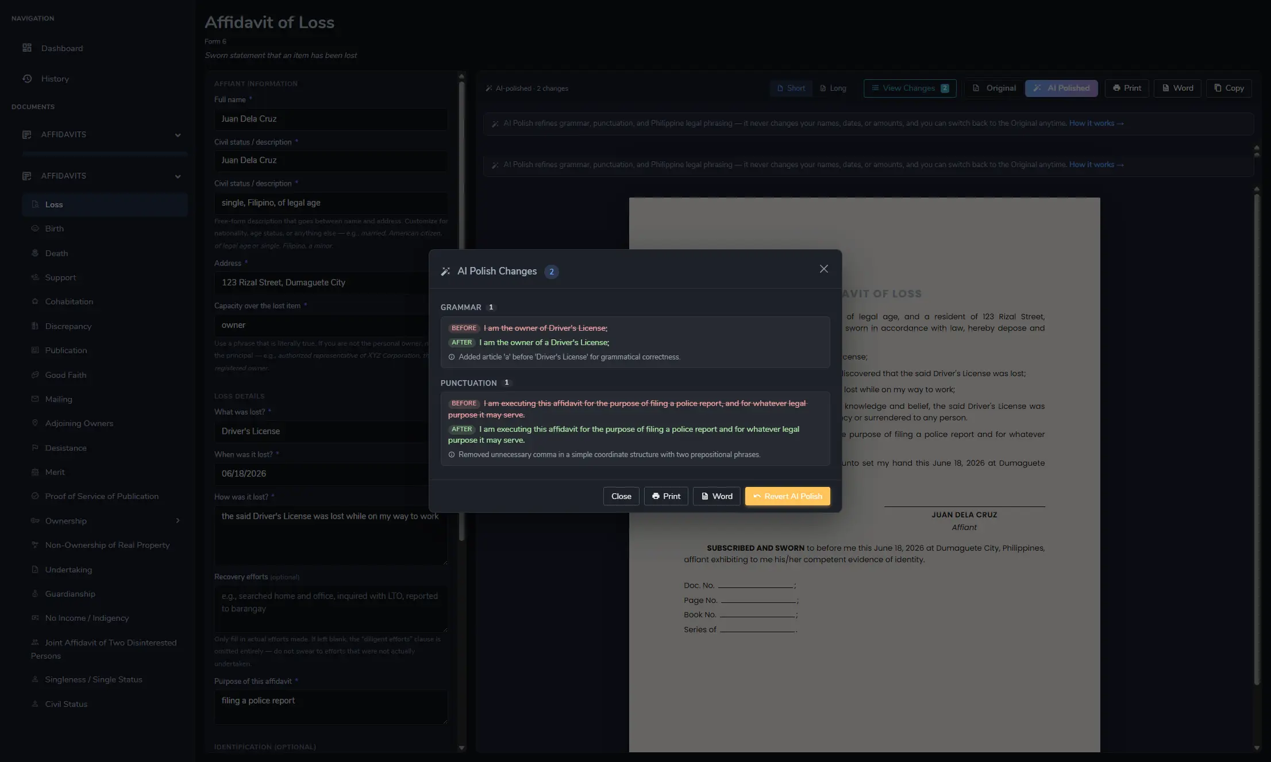Screen dimensions: 1271x762
Task: Select the Guardianship icon
Action: (x=35, y=594)
